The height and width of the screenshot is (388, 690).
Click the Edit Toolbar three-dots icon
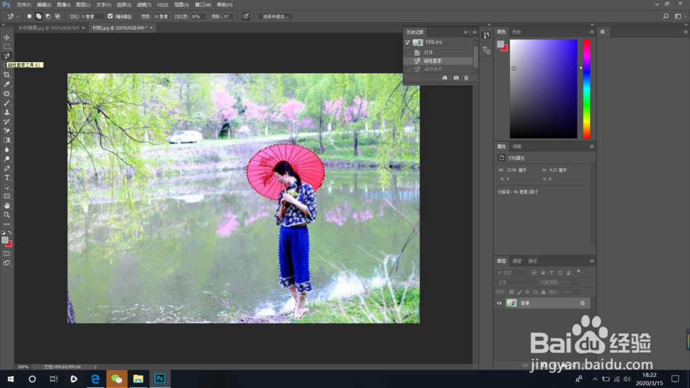pyautogui.click(x=7, y=225)
